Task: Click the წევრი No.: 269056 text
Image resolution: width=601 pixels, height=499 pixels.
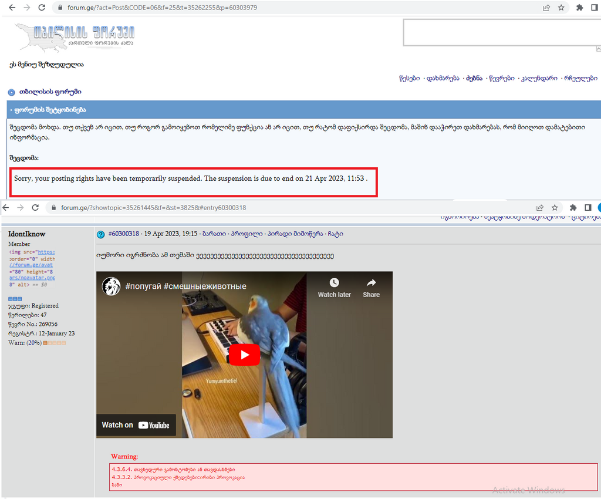Action: click(33, 324)
